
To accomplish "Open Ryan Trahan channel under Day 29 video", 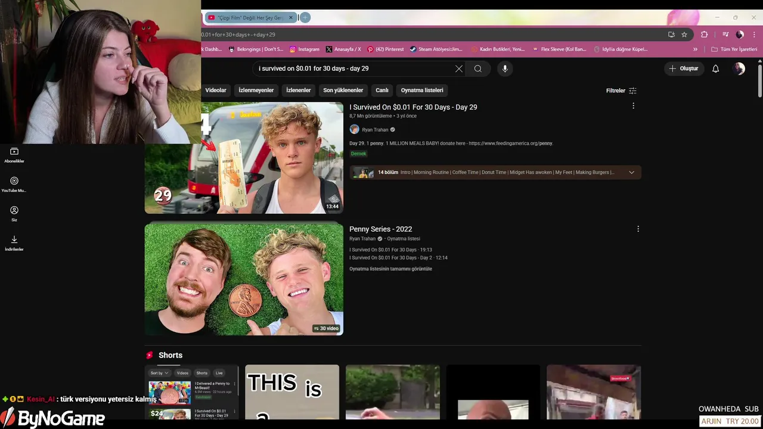I will (x=375, y=130).
